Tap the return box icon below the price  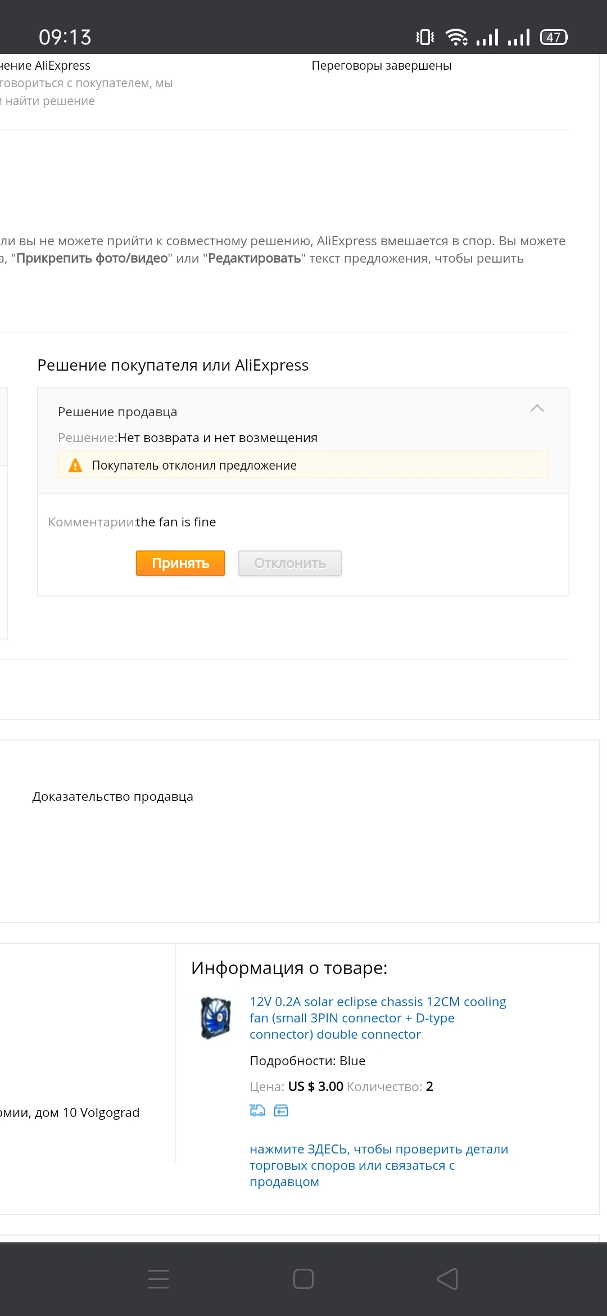(x=281, y=1110)
